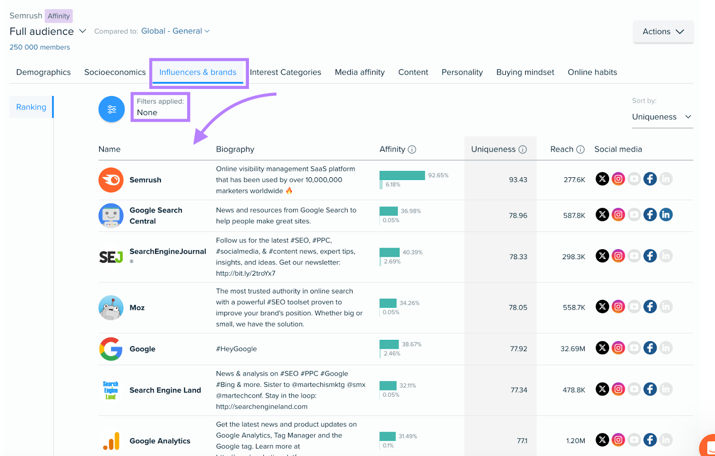Open the Online habits tab
The width and height of the screenshot is (715, 456).
(592, 72)
